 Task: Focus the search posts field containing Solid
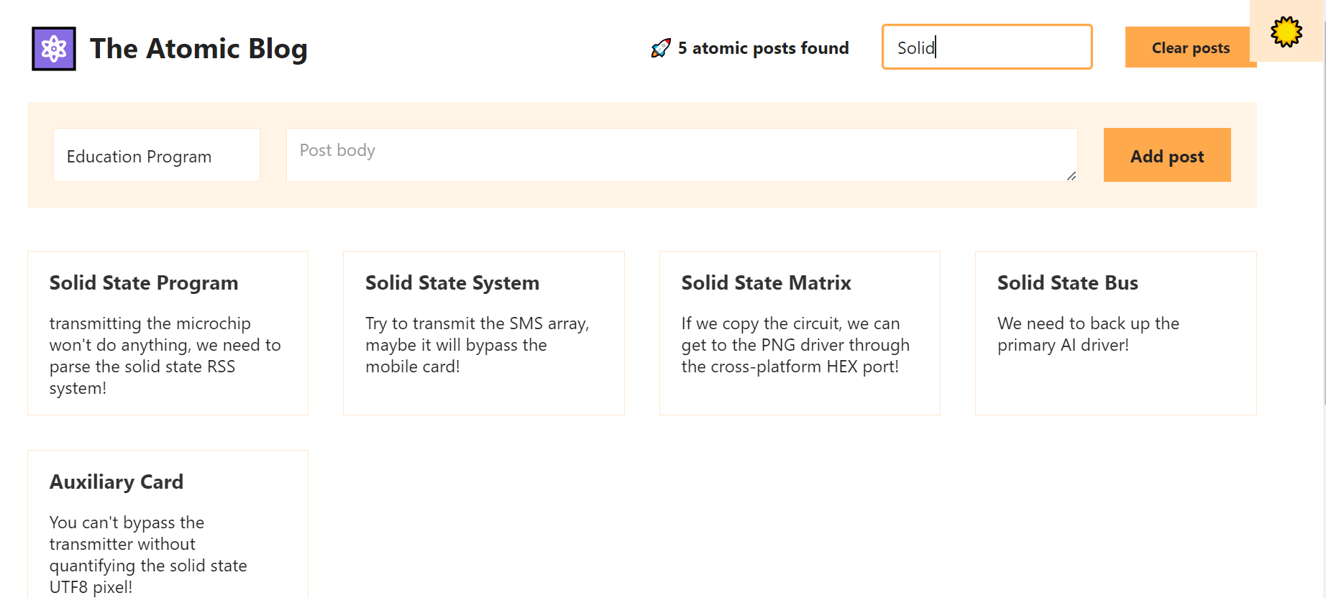point(987,47)
